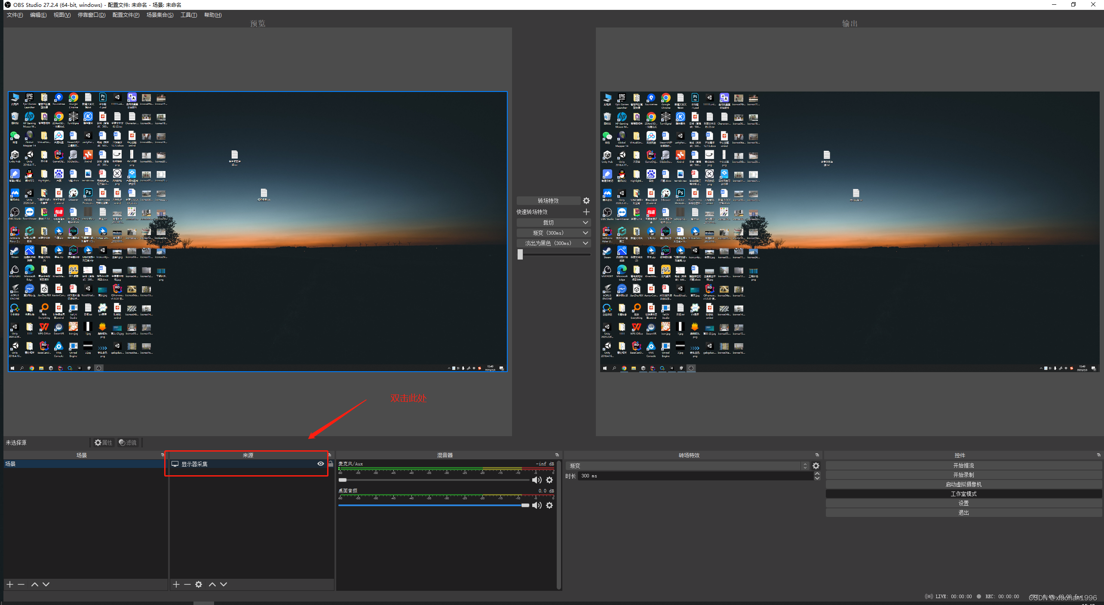
Task: Open 工具(T) menu
Action: (188, 15)
